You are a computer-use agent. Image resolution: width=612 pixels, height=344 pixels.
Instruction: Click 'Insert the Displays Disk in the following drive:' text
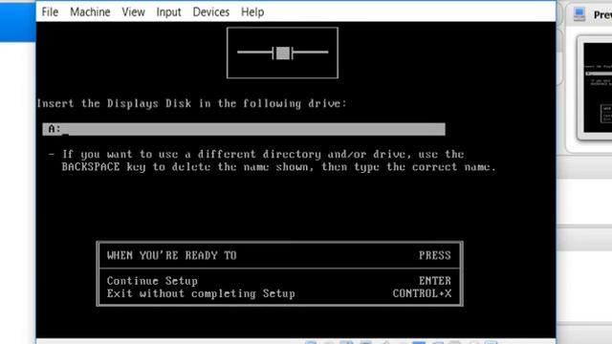coord(191,103)
